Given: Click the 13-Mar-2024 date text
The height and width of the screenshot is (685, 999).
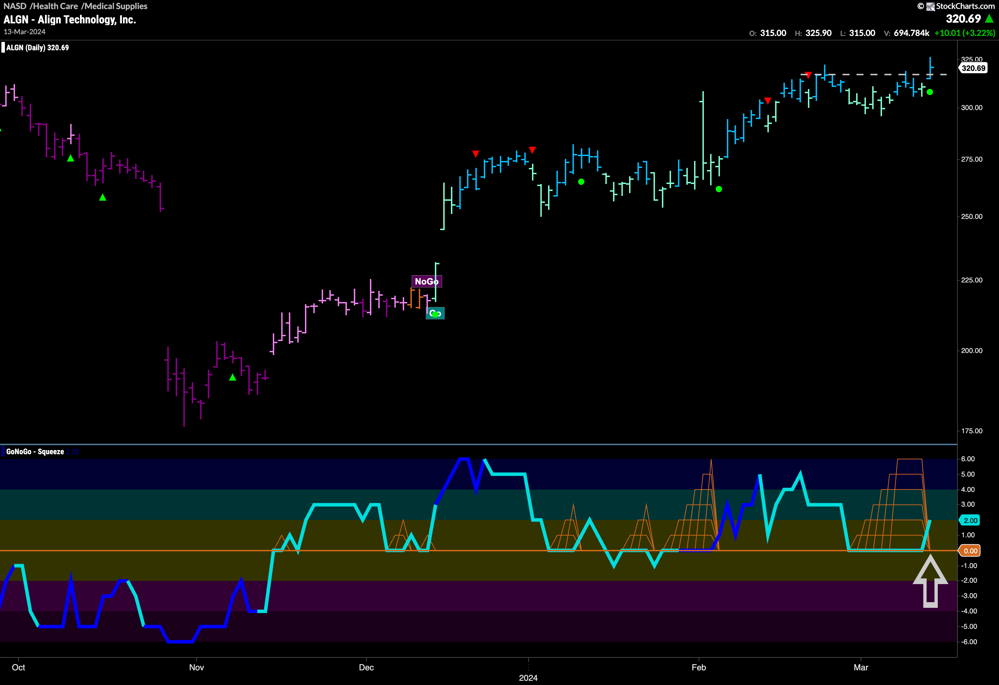Looking at the screenshot, I should pyautogui.click(x=24, y=32).
